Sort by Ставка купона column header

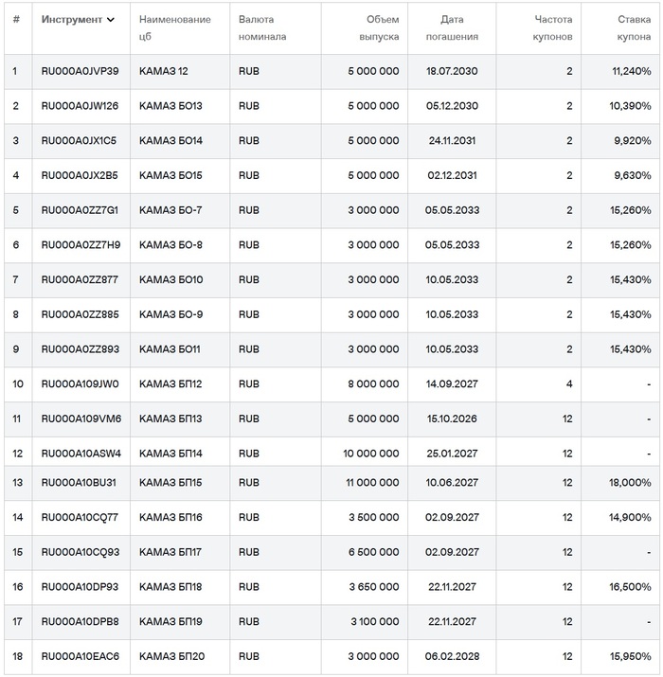629,28
